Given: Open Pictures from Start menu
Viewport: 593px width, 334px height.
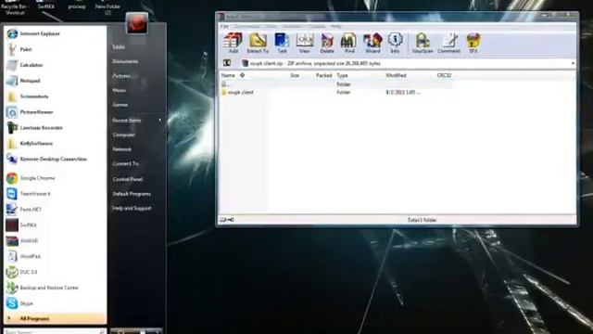Looking at the screenshot, I should click(x=121, y=76).
